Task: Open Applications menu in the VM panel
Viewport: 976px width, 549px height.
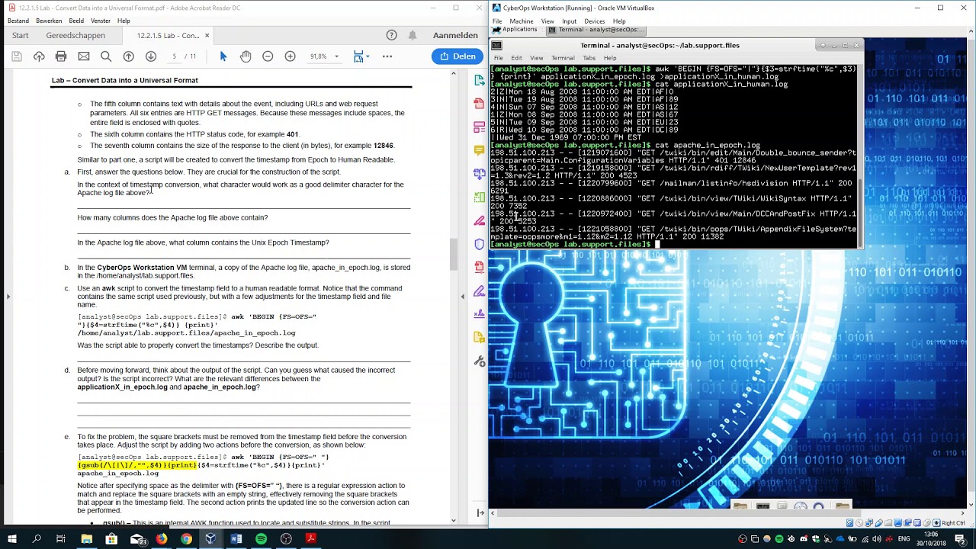Action: [515, 29]
